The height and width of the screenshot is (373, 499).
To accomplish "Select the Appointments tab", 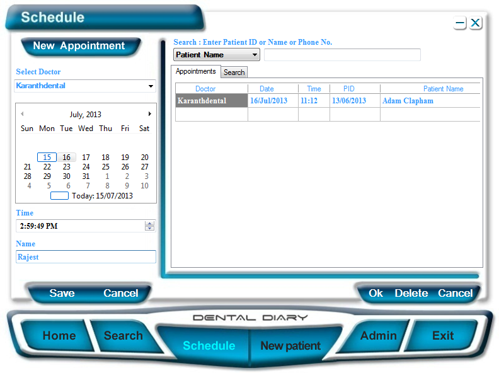I will point(195,72).
